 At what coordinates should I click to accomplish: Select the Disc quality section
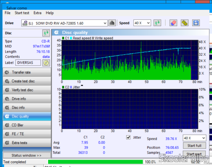click(27, 116)
